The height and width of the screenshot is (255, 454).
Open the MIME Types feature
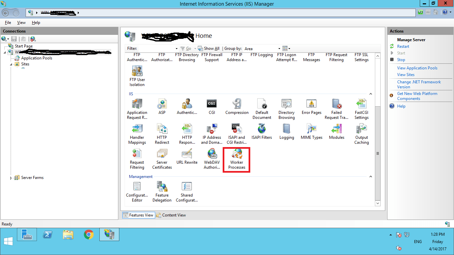311,131
